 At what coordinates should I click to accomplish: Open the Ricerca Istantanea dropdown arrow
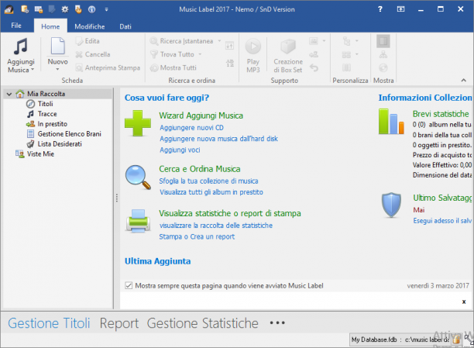(x=219, y=41)
